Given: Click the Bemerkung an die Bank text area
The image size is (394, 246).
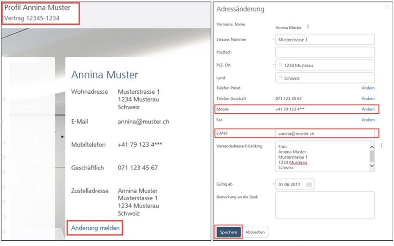Looking at the screenshot, I should point(325,205).
